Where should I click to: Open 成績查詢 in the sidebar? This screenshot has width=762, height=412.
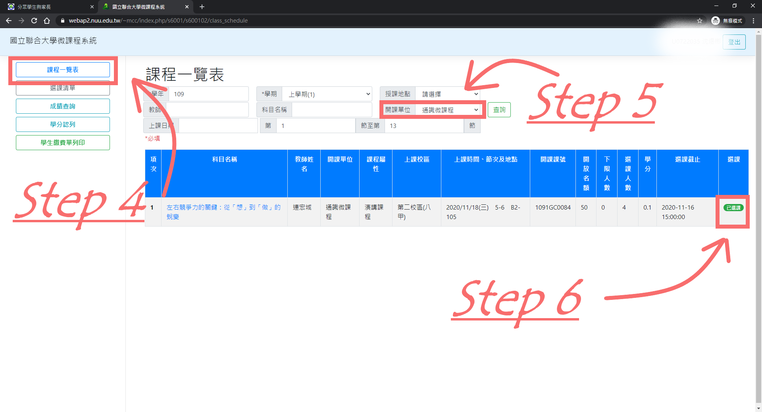(x=63, y=106)
